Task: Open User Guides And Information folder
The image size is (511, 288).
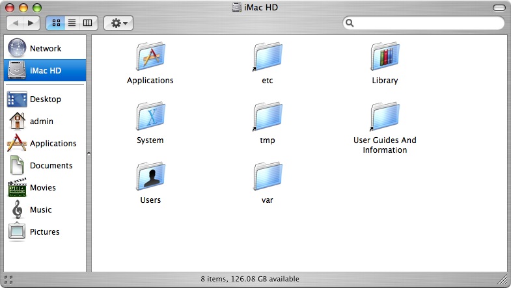Action: 385,116
